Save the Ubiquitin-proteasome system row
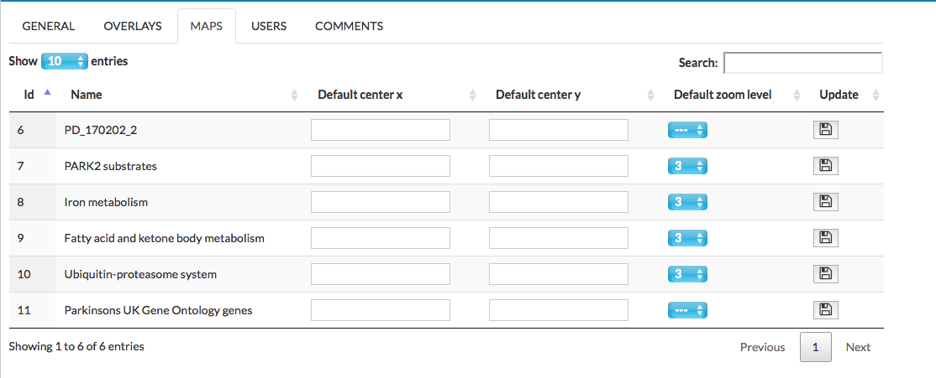The height and width of the screenshot is (378, 936). pos(826,274)
